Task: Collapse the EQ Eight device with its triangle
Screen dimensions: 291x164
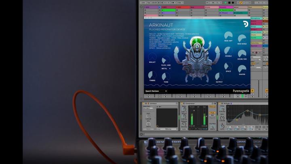Action: [222, 103]
